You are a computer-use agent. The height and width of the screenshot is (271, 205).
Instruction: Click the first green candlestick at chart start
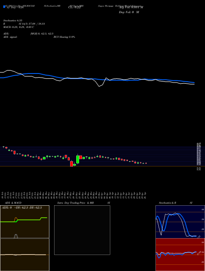click(x=3, y=147)
